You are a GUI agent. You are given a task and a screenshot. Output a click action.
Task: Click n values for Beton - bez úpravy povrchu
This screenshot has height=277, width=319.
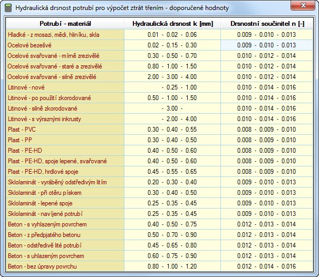(x=267, y=266)
